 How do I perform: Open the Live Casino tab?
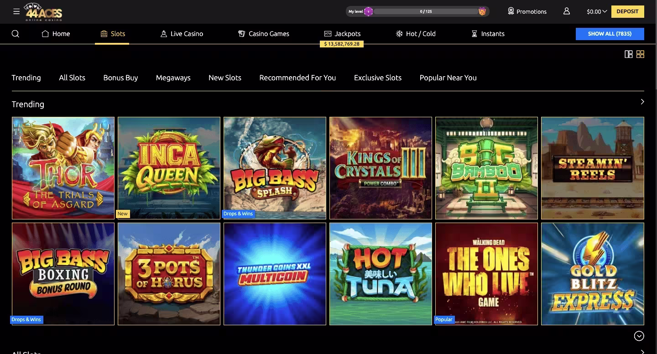click(182, 34)
